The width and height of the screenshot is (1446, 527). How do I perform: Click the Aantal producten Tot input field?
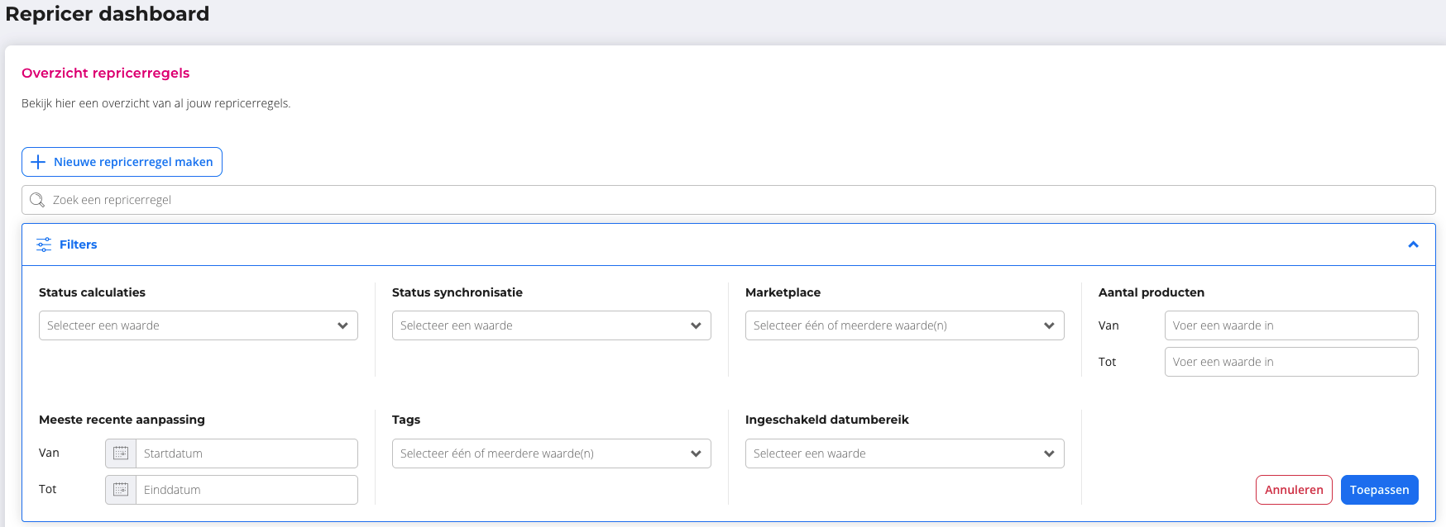1290,362
